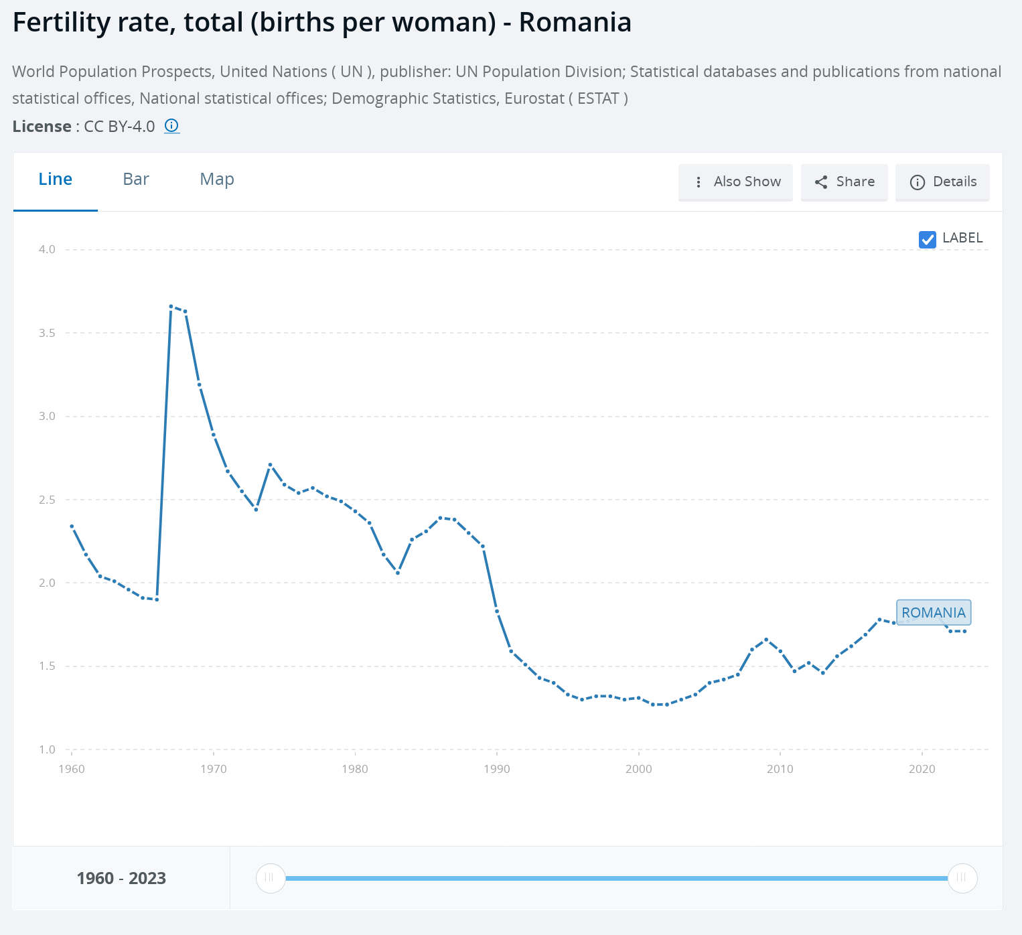The width and height of the screenshot is (1022, 935).
Task: Open the Details button
Action: click(942, 182)
